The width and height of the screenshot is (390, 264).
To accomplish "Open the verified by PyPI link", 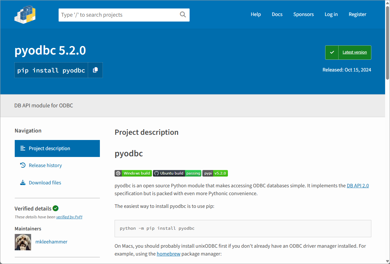I will click(69, 217).
